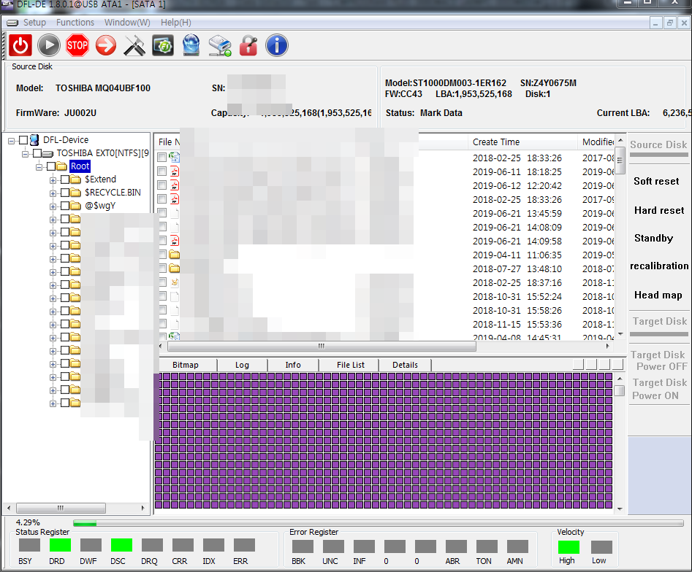Click the horizontal scrollbar under the file list
Viewport: 692px width, 572px height.
click(x=320, y=347)
